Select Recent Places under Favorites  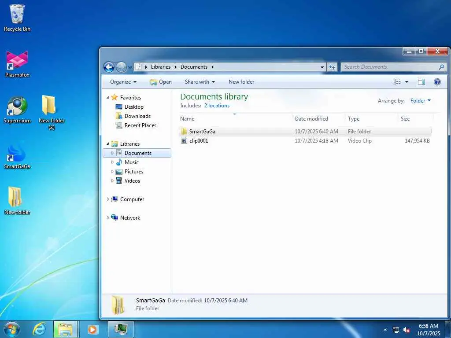[136, 125]
